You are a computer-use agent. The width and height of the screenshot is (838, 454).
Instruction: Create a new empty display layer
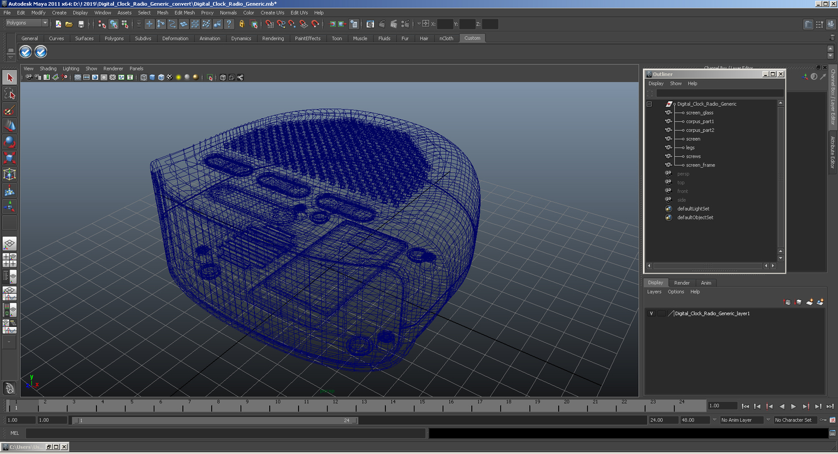(810, 302)
